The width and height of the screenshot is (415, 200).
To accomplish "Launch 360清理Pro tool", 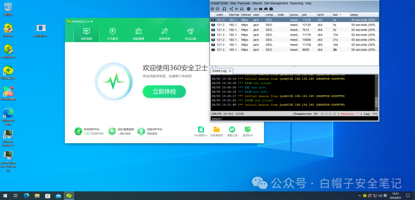I will coord(201,132).
